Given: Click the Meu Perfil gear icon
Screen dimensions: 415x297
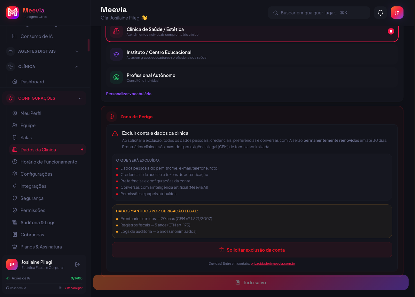Looking at the screenshot, I should [x=14, y=113].
